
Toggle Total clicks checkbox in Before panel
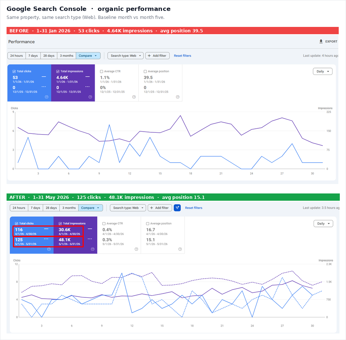[x=14, y=71]
